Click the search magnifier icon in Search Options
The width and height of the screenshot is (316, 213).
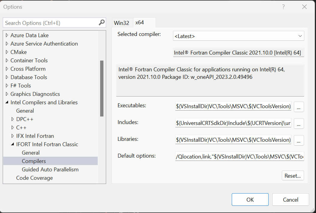102,22
